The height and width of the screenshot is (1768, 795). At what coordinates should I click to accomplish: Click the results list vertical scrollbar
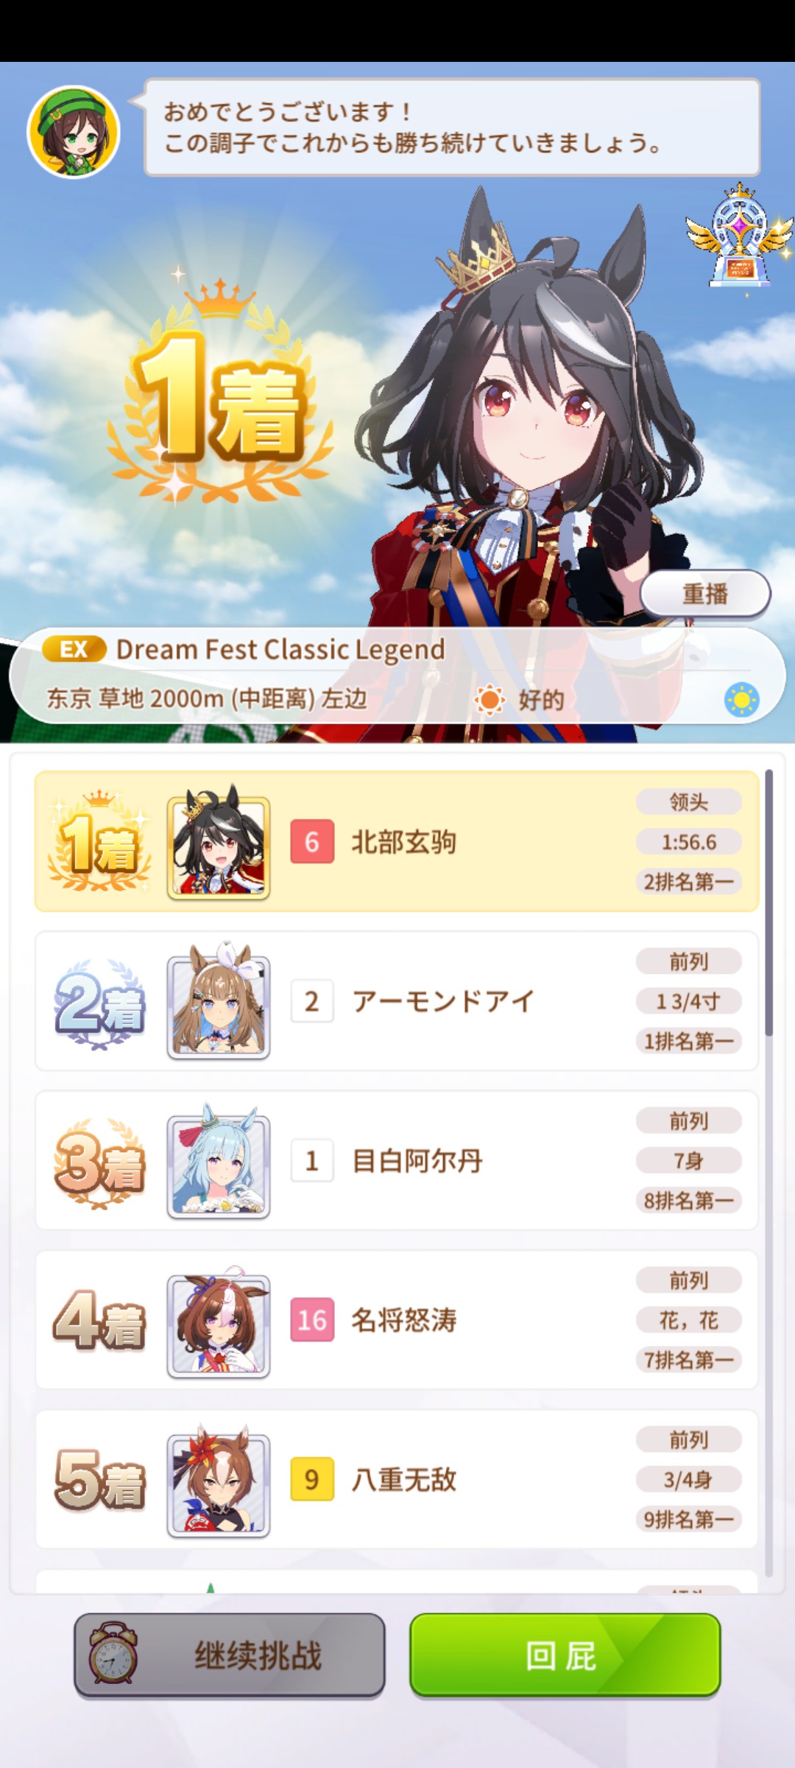(769, 1171)
